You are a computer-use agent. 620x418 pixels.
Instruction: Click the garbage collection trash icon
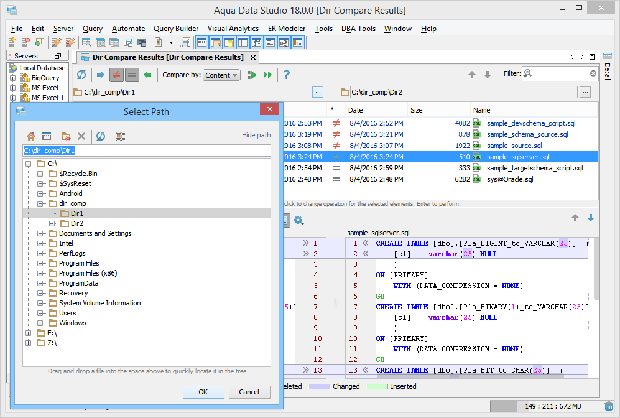tap(609, 406)
